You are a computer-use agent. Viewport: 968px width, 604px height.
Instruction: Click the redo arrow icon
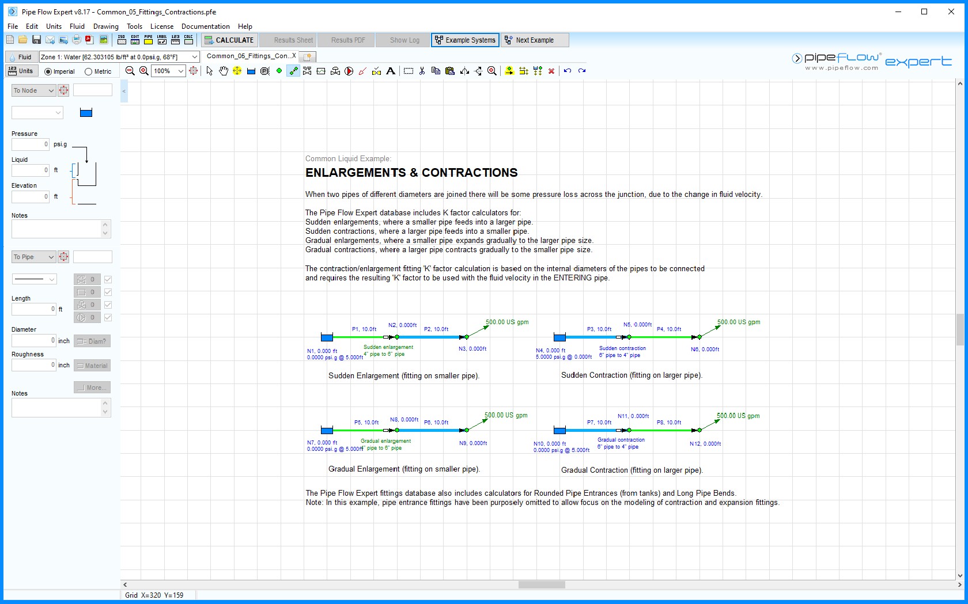(582, 71)
